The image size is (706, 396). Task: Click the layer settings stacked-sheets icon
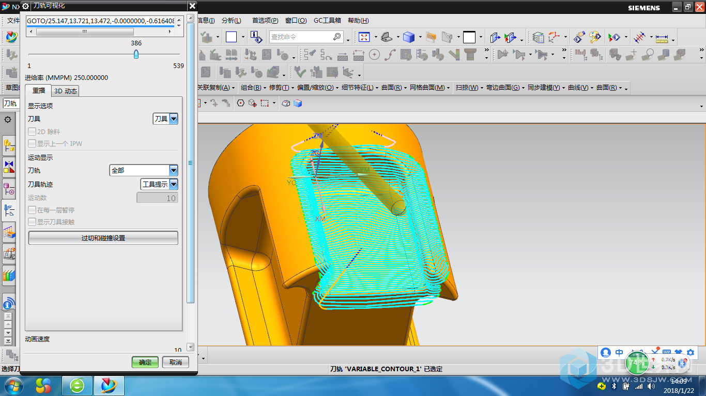538,37
